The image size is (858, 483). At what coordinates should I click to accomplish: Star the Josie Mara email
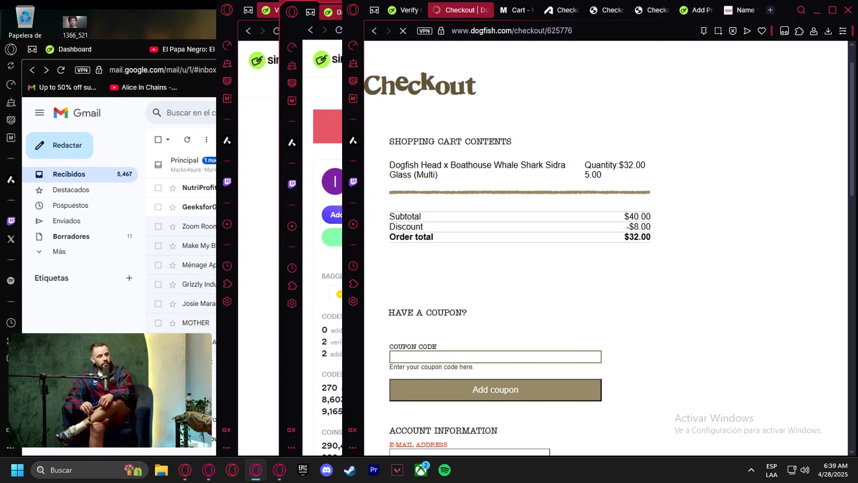click(173, 304)
